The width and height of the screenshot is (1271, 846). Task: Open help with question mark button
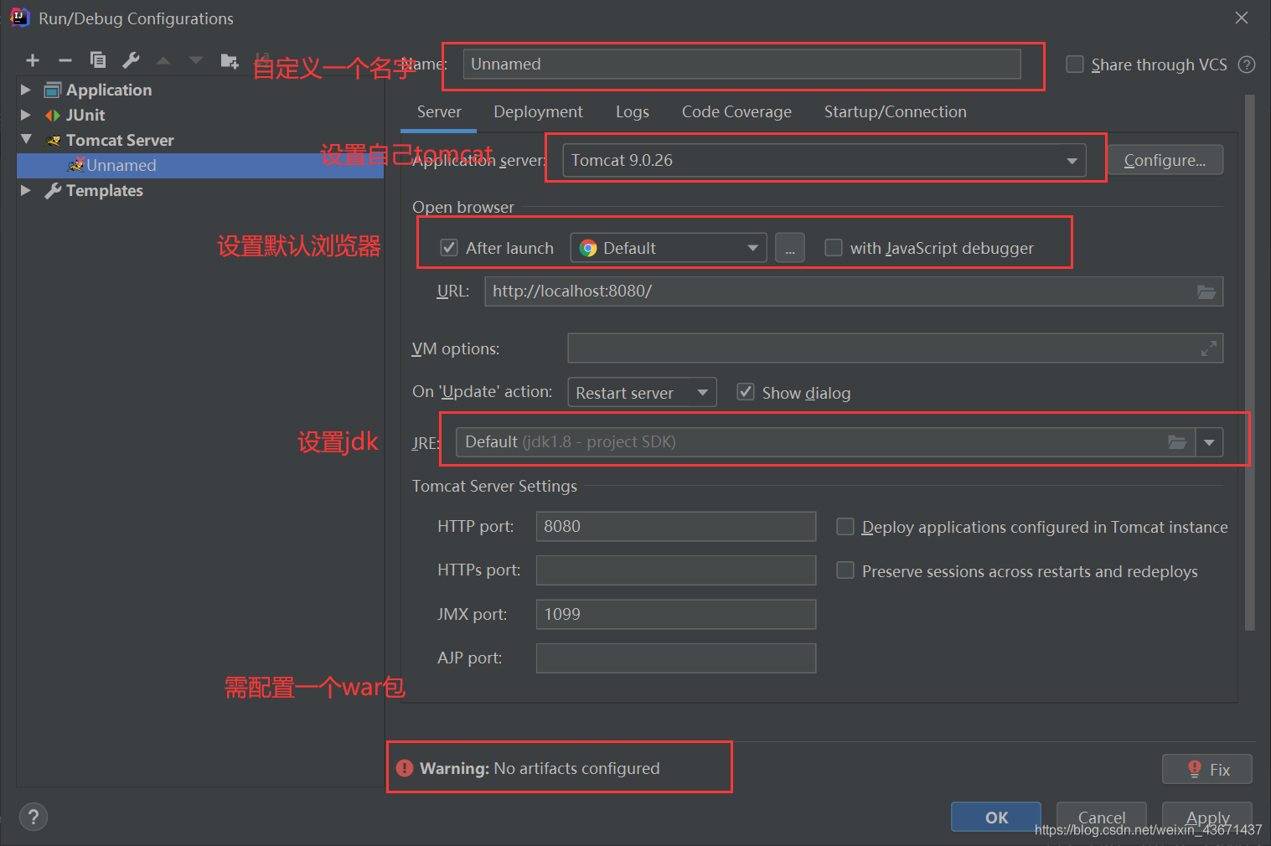click(34, 817)
